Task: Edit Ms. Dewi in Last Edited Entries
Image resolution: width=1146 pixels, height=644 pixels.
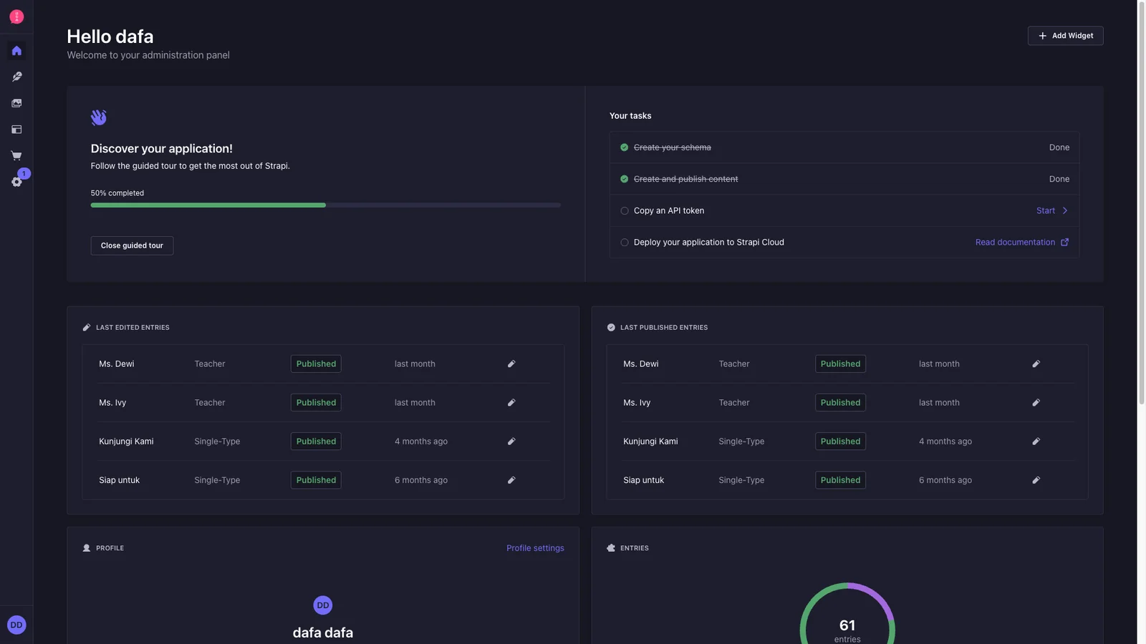Action: (x=511, y=364)
